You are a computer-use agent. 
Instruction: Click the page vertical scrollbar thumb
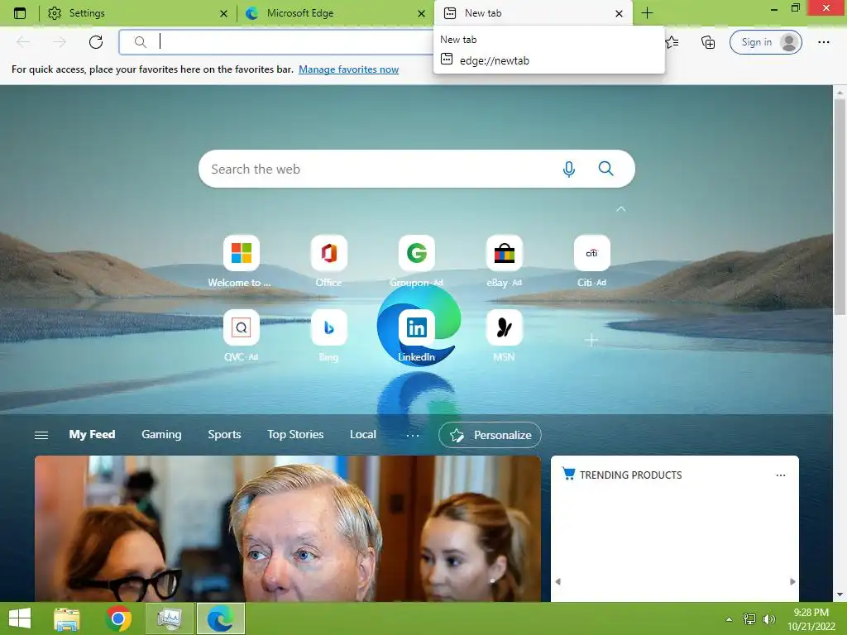click(840, 206)
